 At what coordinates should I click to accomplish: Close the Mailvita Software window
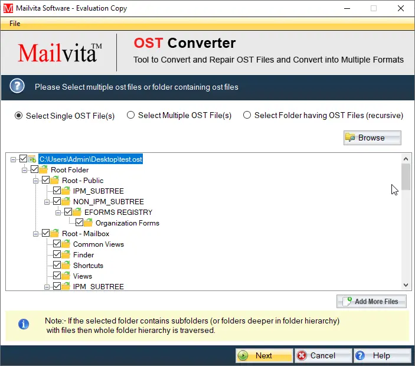[401, 8]
